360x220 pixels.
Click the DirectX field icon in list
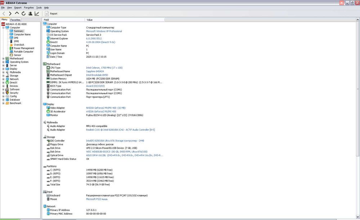[48, 42]
